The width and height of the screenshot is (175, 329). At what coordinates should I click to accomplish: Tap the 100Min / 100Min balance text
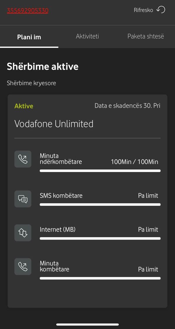(x=134, y=162)
